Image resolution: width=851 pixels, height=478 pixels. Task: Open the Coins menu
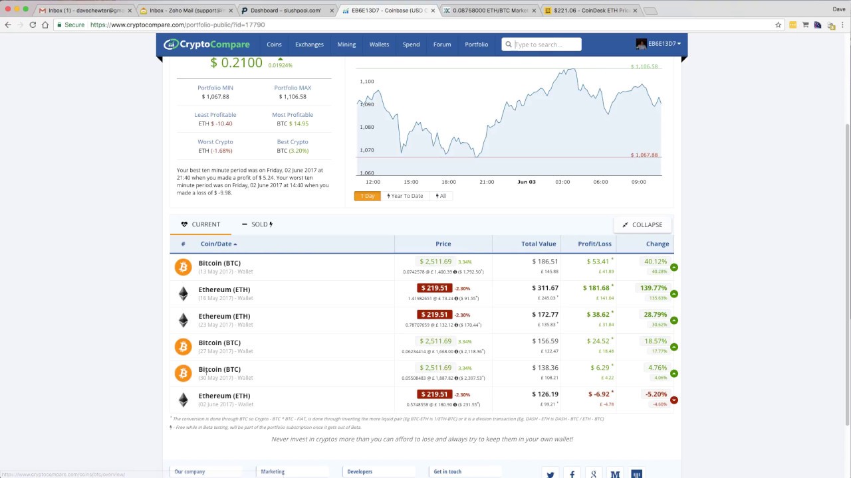[274, 44]
